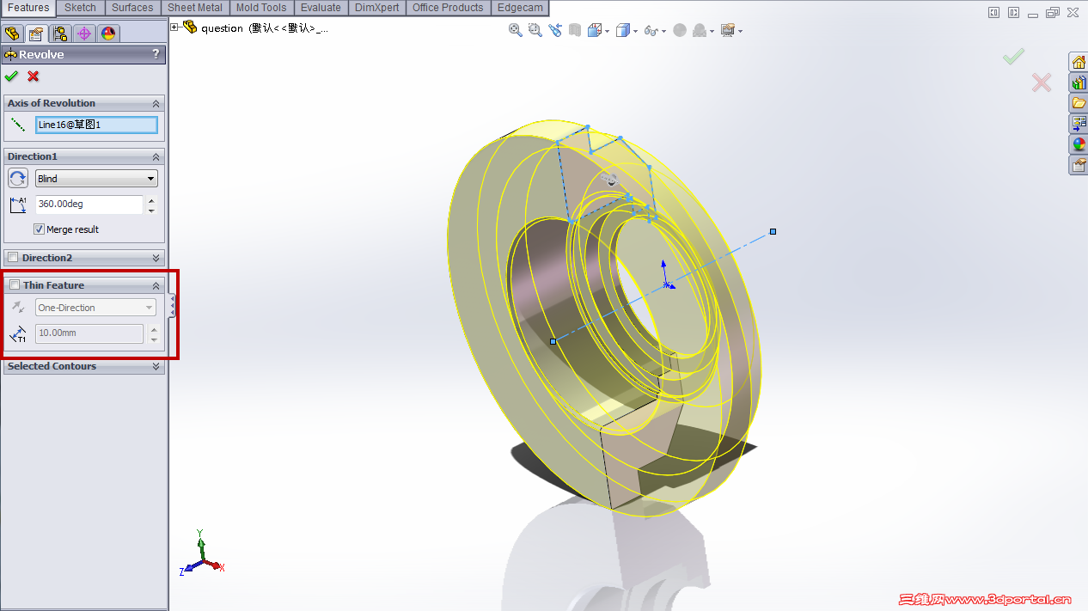
Task: Open the View Palette task pane tab
Action: click(1079, 124)
